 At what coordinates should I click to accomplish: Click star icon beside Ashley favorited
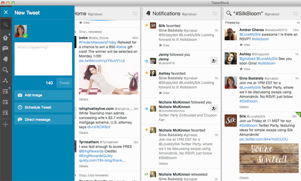click(x=146, y=73)
